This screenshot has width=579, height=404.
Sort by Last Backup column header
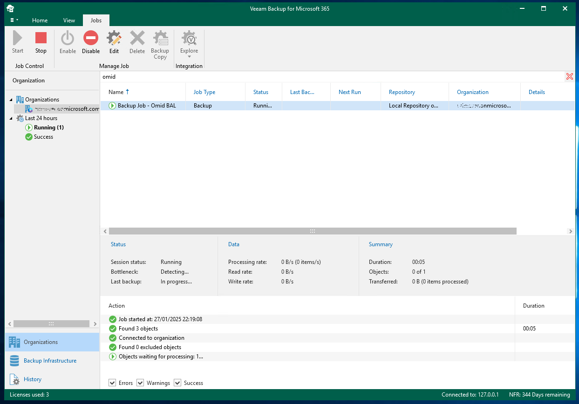click(x=307, y=92)
